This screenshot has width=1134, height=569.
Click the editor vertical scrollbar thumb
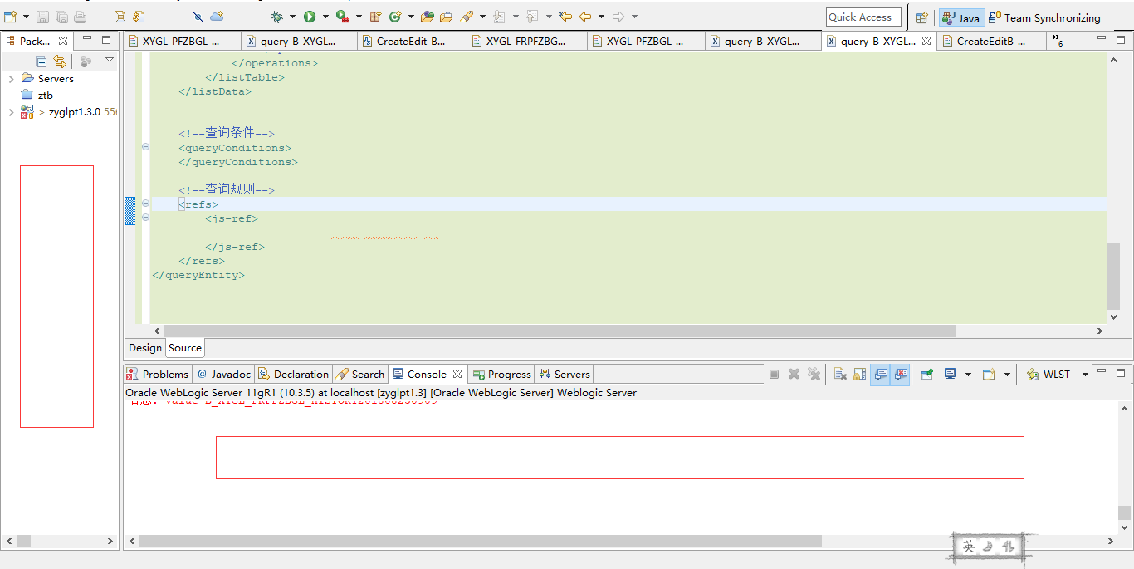(x=1114, y=276)
